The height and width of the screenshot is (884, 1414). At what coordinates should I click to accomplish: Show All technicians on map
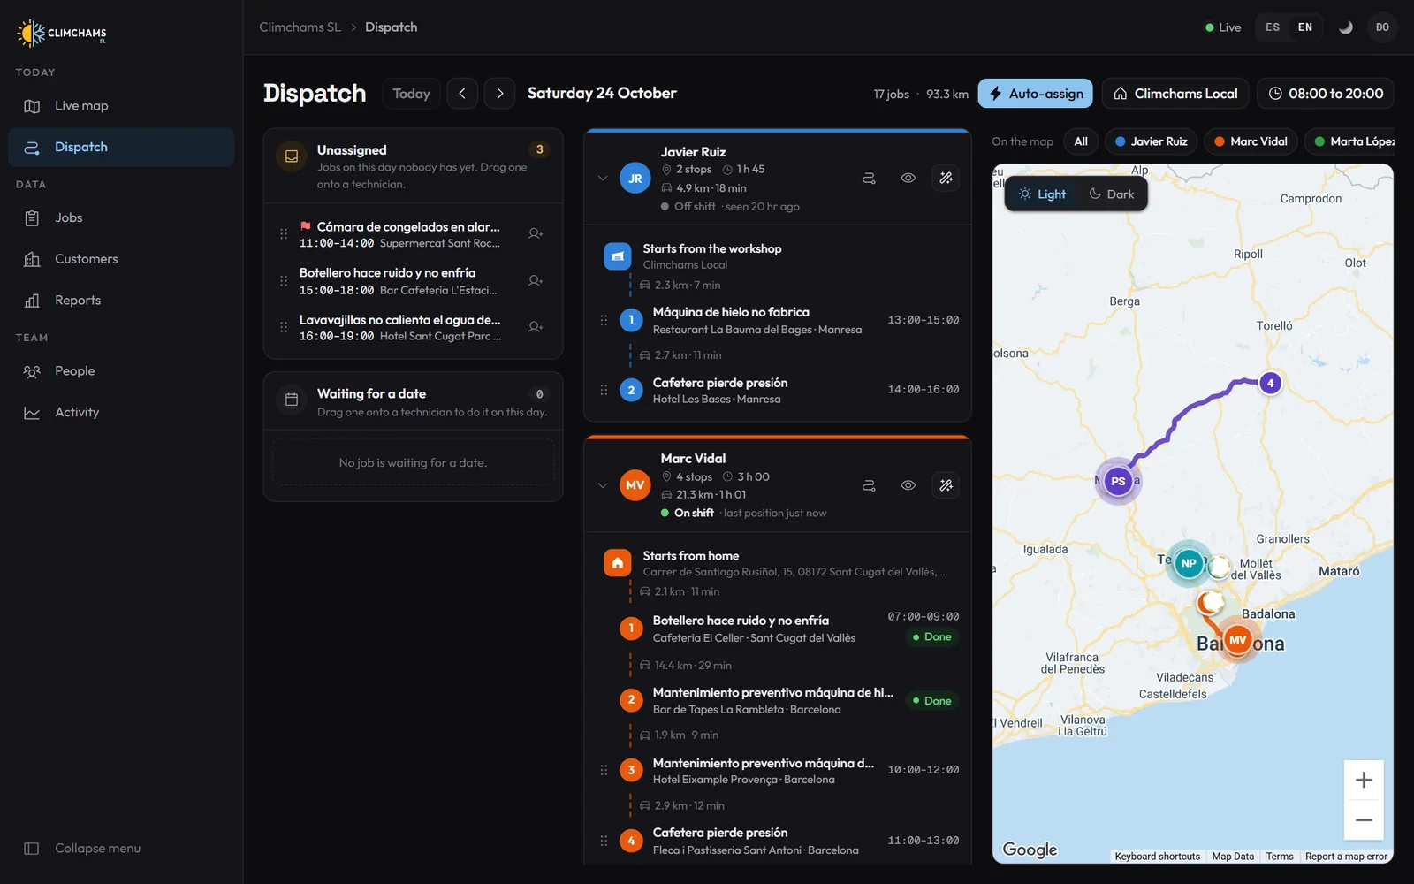pos(1081,141)
